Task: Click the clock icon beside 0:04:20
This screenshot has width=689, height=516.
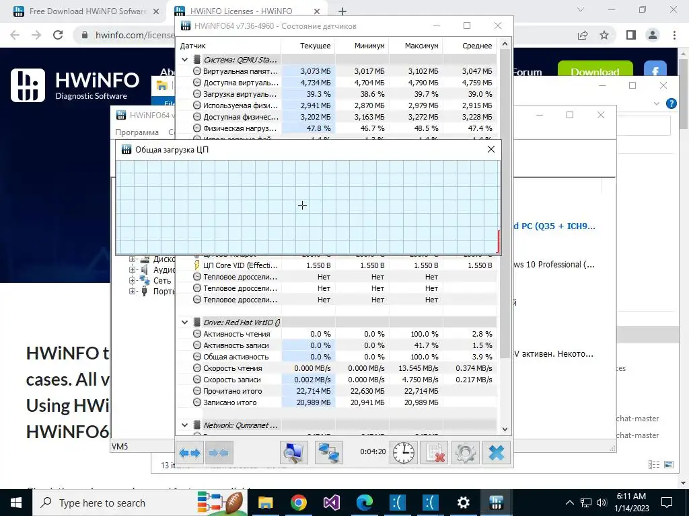Action: (404, 452)
